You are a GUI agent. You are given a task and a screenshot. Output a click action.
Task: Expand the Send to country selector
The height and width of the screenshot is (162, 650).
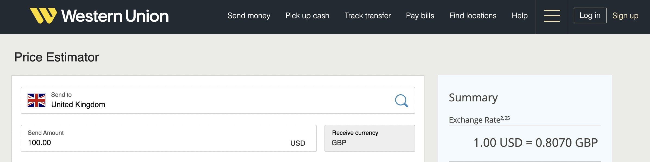(x=217, y=100)
